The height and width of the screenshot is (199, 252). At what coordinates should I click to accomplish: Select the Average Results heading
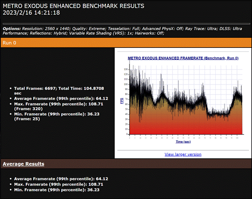point(23,164)
